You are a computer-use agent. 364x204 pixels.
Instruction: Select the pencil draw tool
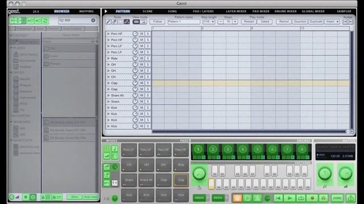click(x=108, y=22)
